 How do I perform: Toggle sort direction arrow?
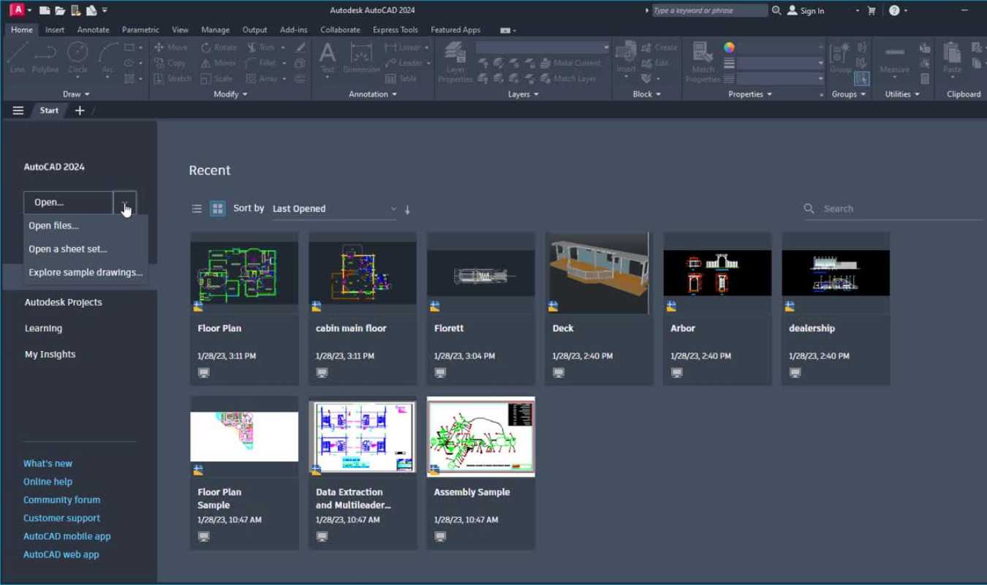[x=407, y=209]
